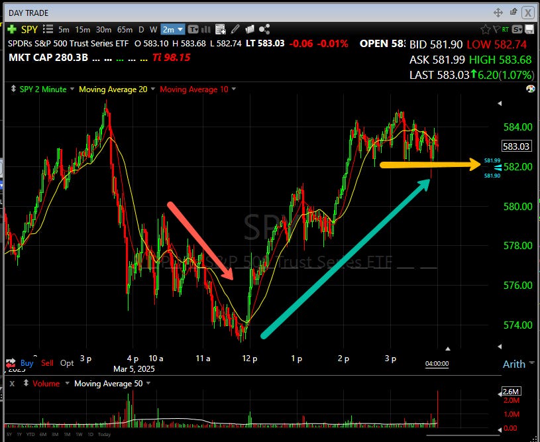540x442 pixels.
Task: Expand Moving Average 20 settings dropdown
Action: [x=153, y=89]
